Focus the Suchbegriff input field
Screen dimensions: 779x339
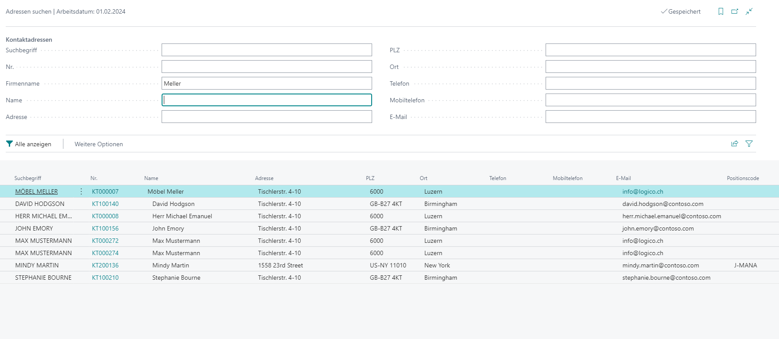267,50
